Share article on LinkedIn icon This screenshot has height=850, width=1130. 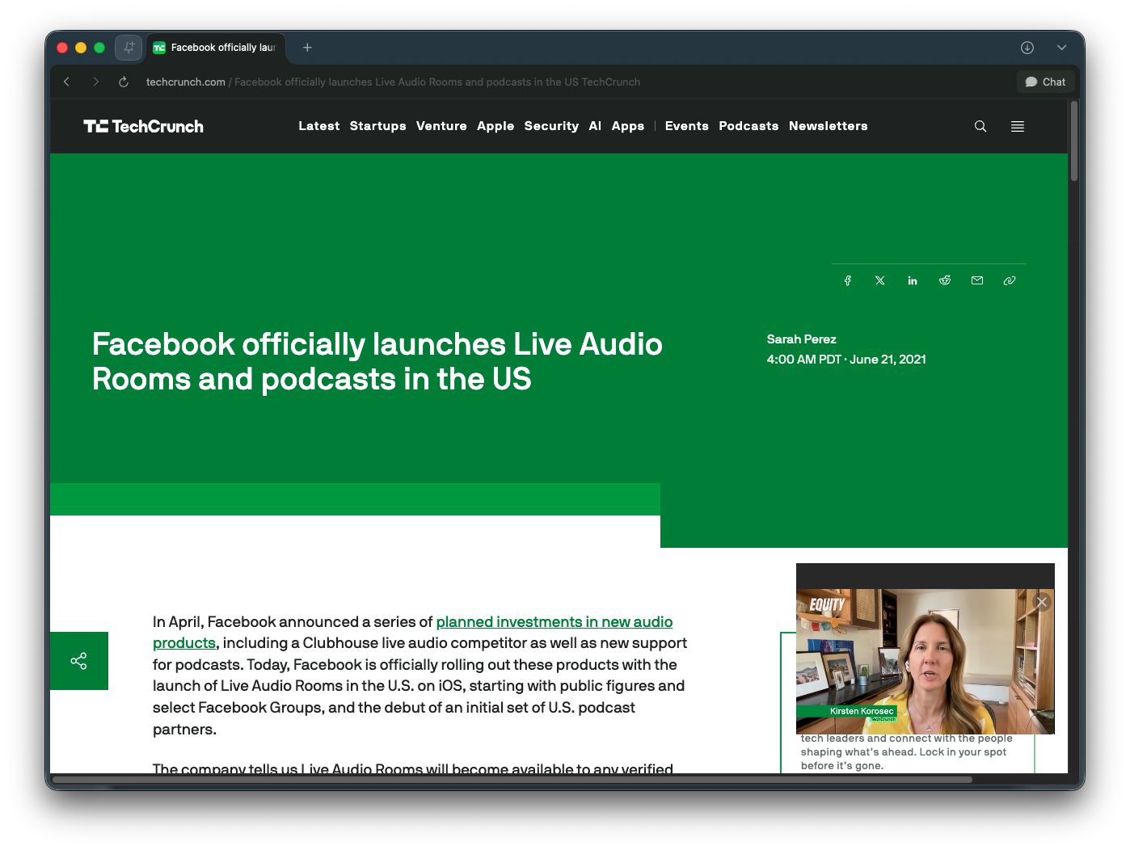[913, 280]
